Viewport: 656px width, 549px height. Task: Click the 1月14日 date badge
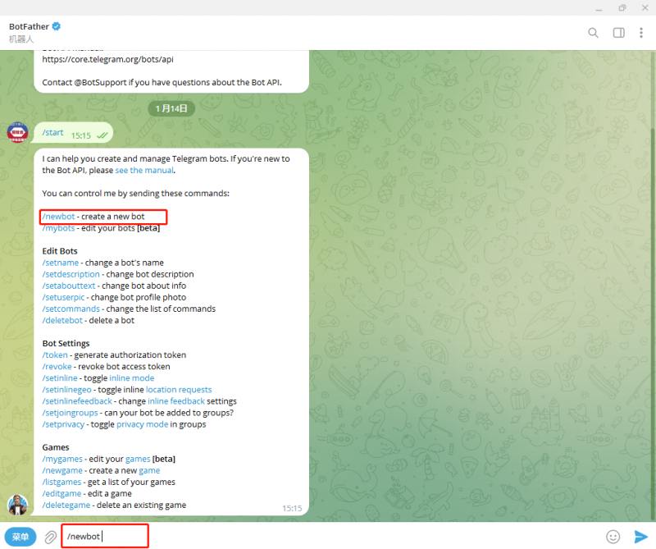tap(171, 109)
